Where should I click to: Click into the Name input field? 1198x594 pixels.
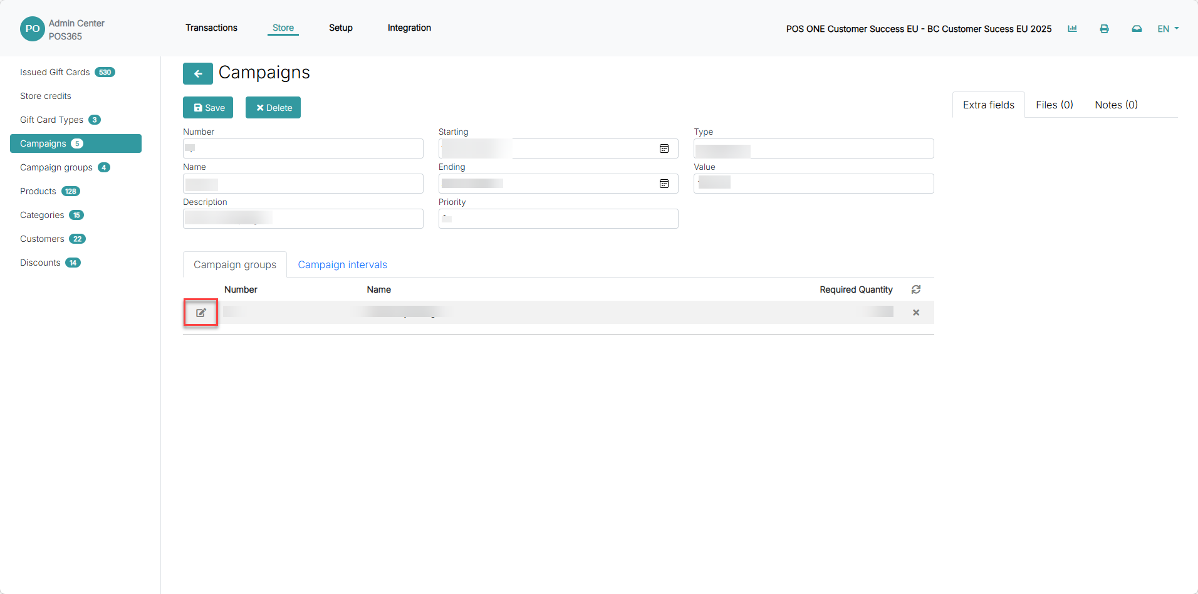(303, 184)
